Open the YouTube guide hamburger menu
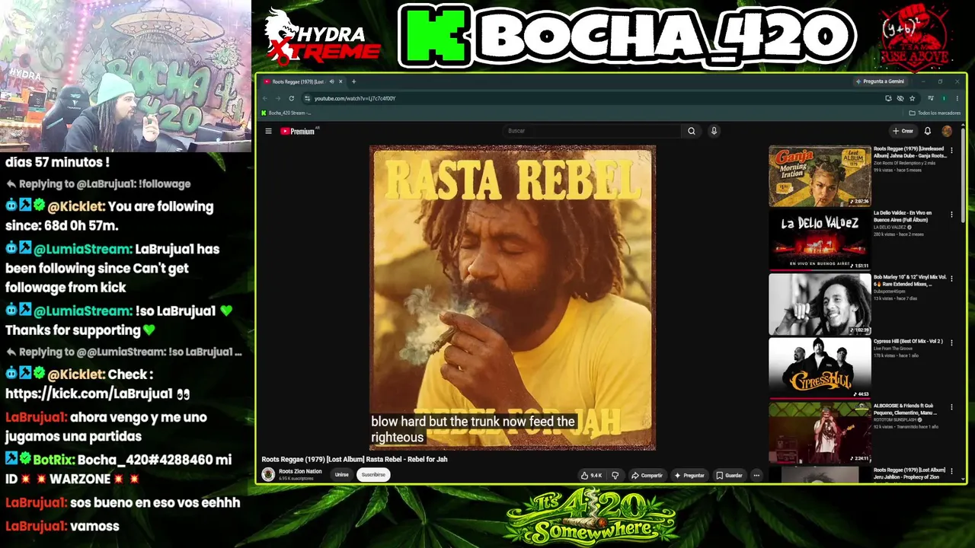Screen dimensions: 975x548 point(268,131)
